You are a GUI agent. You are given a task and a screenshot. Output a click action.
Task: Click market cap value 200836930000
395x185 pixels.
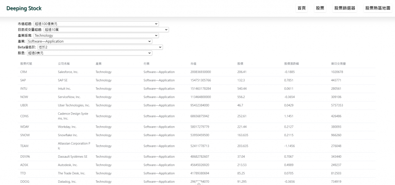click(201, 72)
